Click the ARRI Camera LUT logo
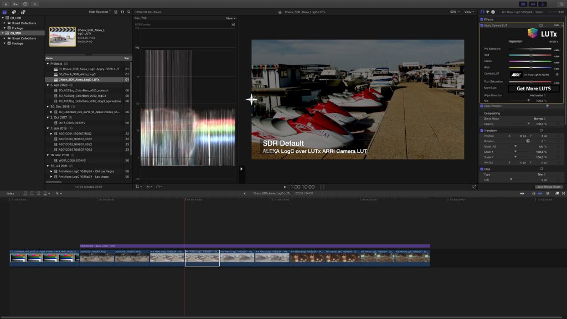 coord(516,75)
